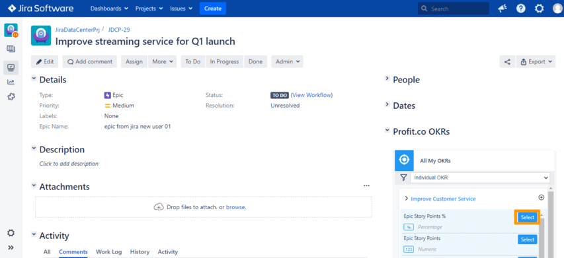This screenshot has width=564, height=258.
Task: Expand the sidebar with double chevron
Action: [11, 247]
